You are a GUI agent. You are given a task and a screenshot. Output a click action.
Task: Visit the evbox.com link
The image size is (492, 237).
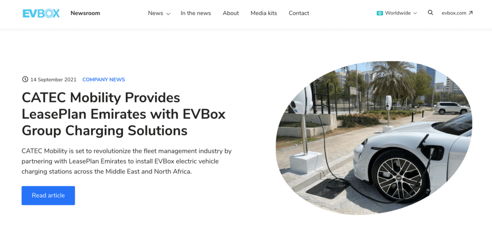pyautogui.click(x=454, y=13)
